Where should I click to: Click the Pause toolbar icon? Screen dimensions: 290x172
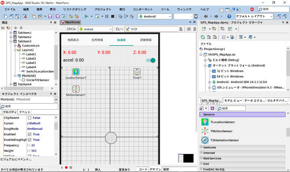107,16
